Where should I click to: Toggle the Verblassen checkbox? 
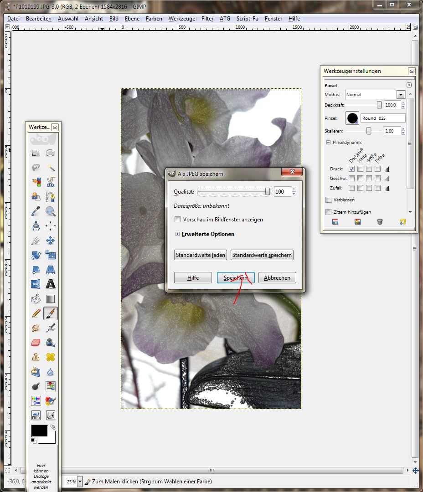pyautogui.click(x=329, y=200)
